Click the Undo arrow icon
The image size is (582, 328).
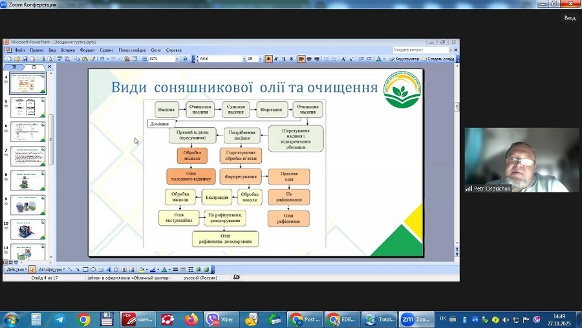pos(102,59)
